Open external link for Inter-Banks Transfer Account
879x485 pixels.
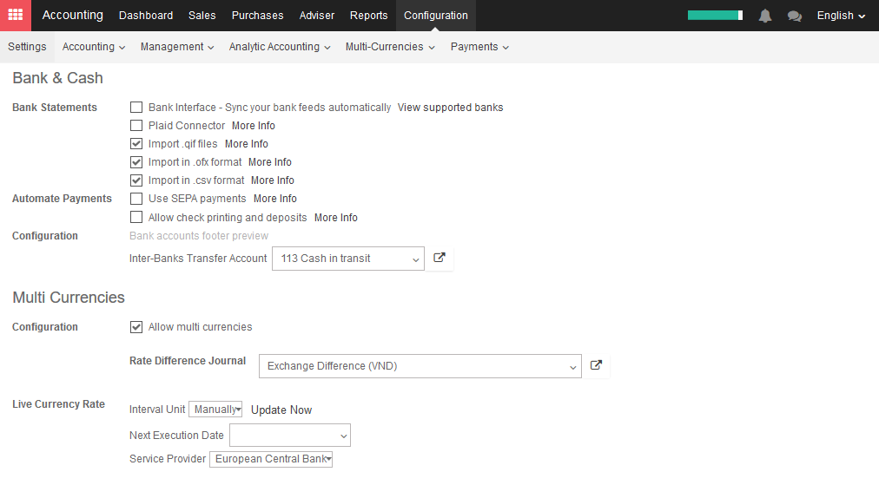pos(439,258)
